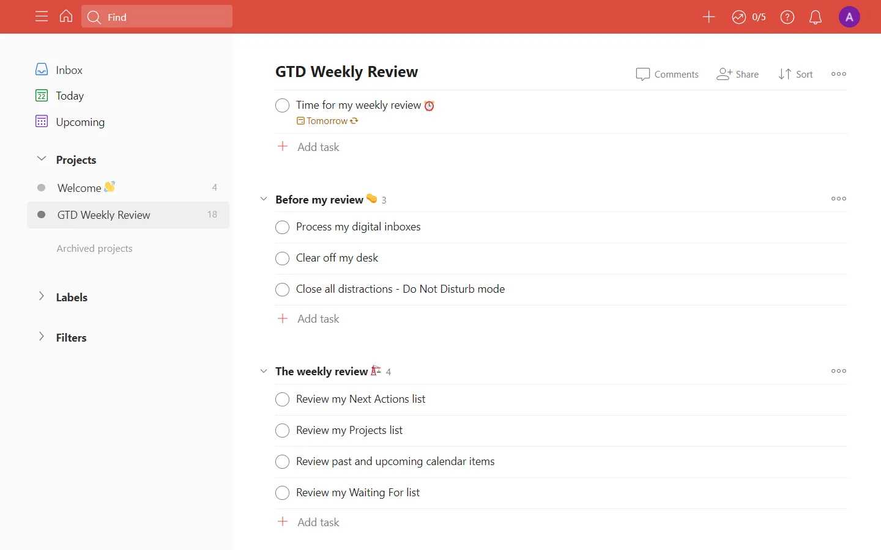Select GTD Weekly Review in sidebar
Viewport: 881px width, 550px height.
pyautogui.click(x=128, y=215)
